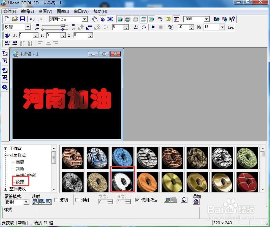This screenshot has height=227, width=270.
Task: Enable the 滤镜 filter checkbox
Action: point(56,200)
